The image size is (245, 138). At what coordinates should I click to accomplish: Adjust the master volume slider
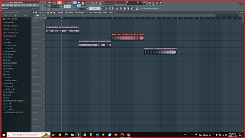tap(42, 6)
